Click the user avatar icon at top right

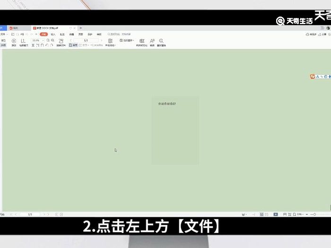pos(328,28)
